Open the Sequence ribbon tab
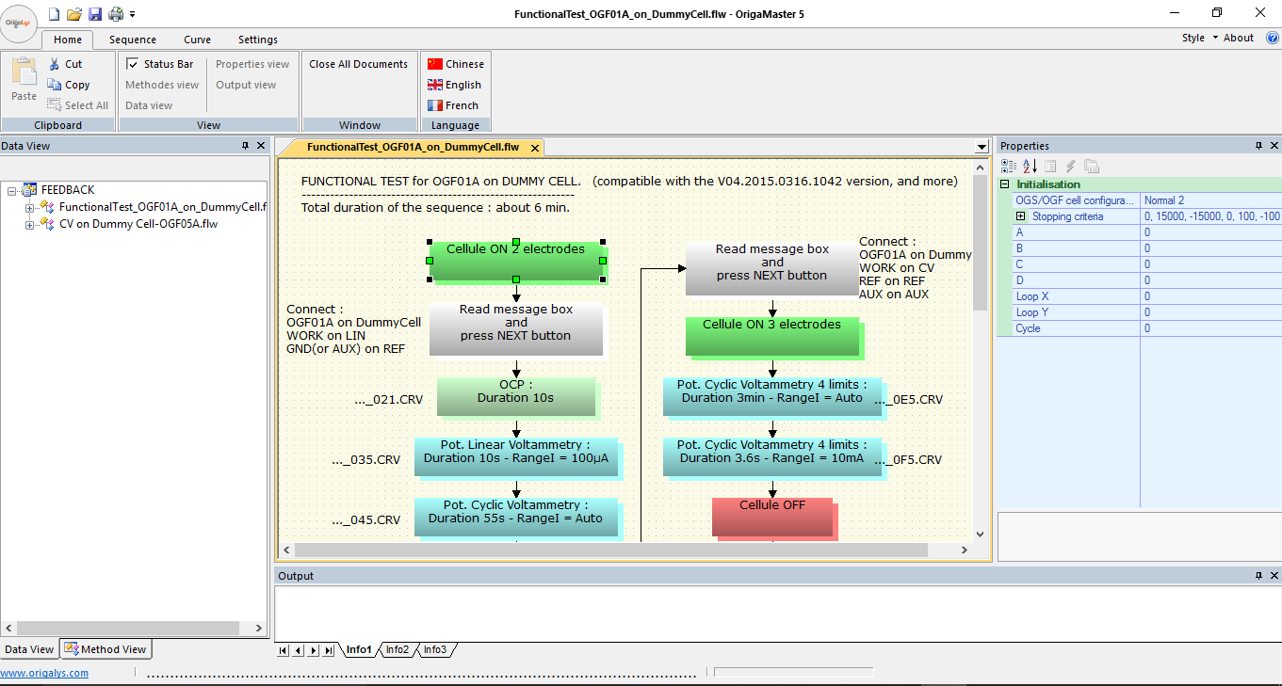The height and width of the screenshot is (686, 1282). (x=133, y=40)
